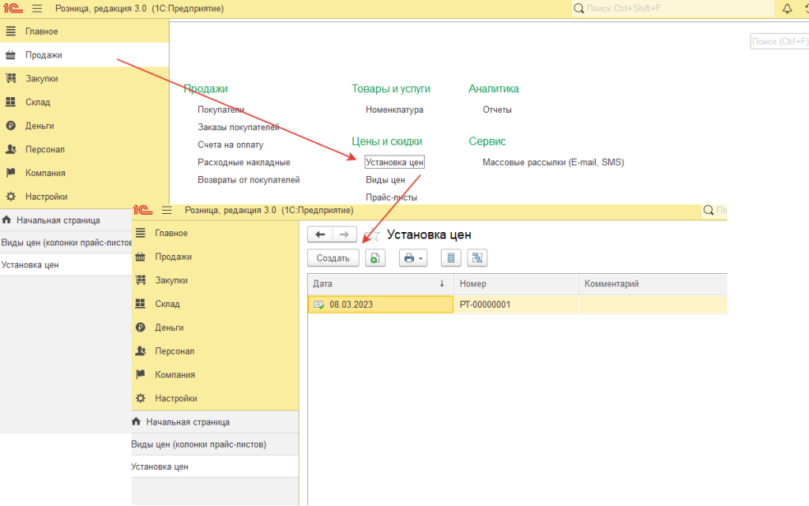
Task: Open Персонал section in lower window sidebar
Action: 215,351
